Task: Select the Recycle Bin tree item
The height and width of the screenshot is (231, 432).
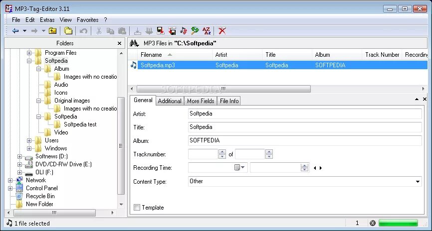Action: coord(40,196)
